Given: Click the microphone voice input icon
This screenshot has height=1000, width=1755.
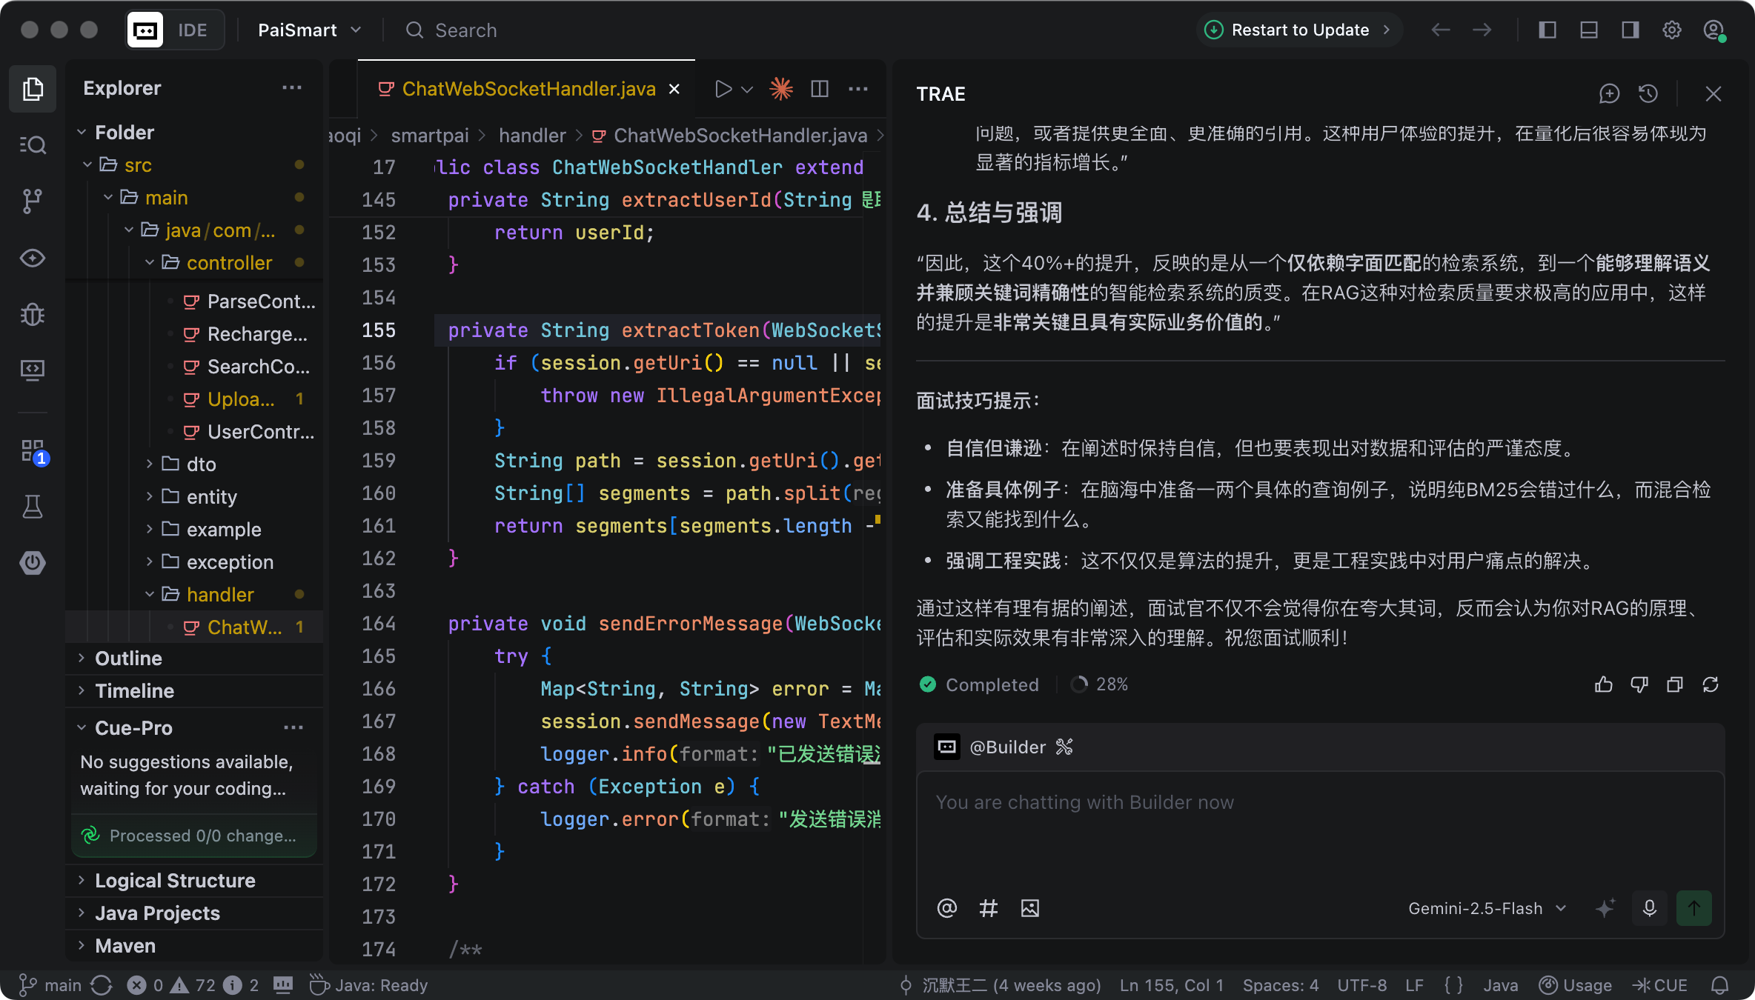Looking at the screenshot, I should coord(1649,908).
